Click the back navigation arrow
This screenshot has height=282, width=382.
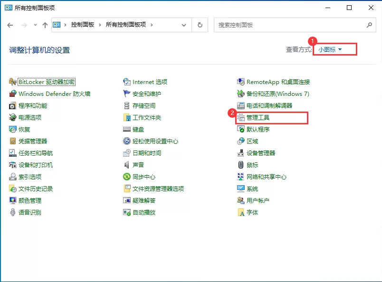pyautogui.click(x=10, y=25)
